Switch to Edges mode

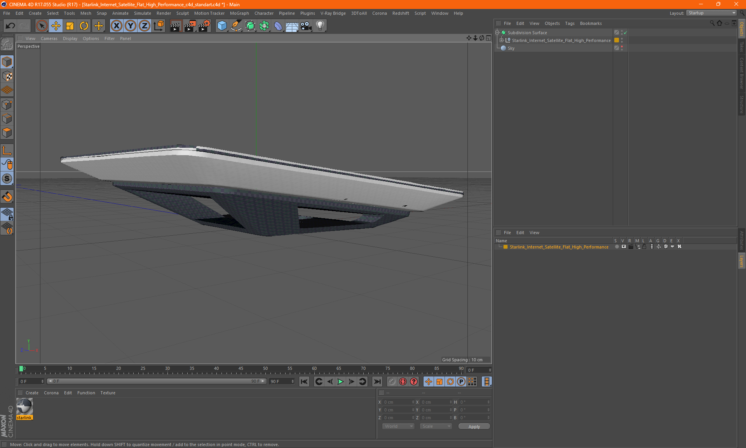(7, 119)
